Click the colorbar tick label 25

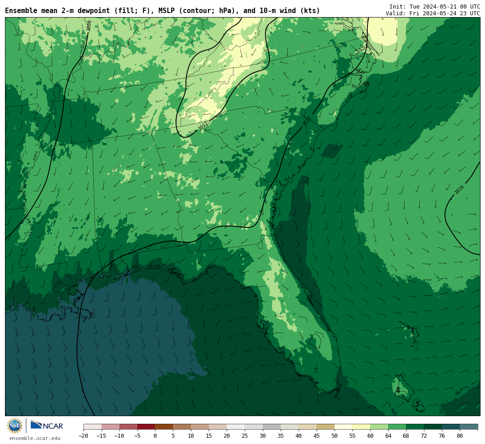pyautogui.click(x=245, y=435)
